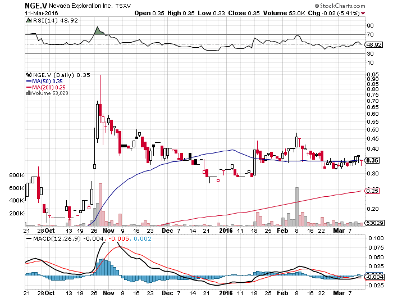
Task: Click the 2016 label on price date axis
Action: coord(225,231)
